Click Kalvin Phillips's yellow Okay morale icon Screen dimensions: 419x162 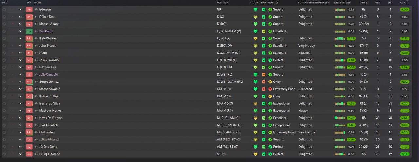[270, 96]
